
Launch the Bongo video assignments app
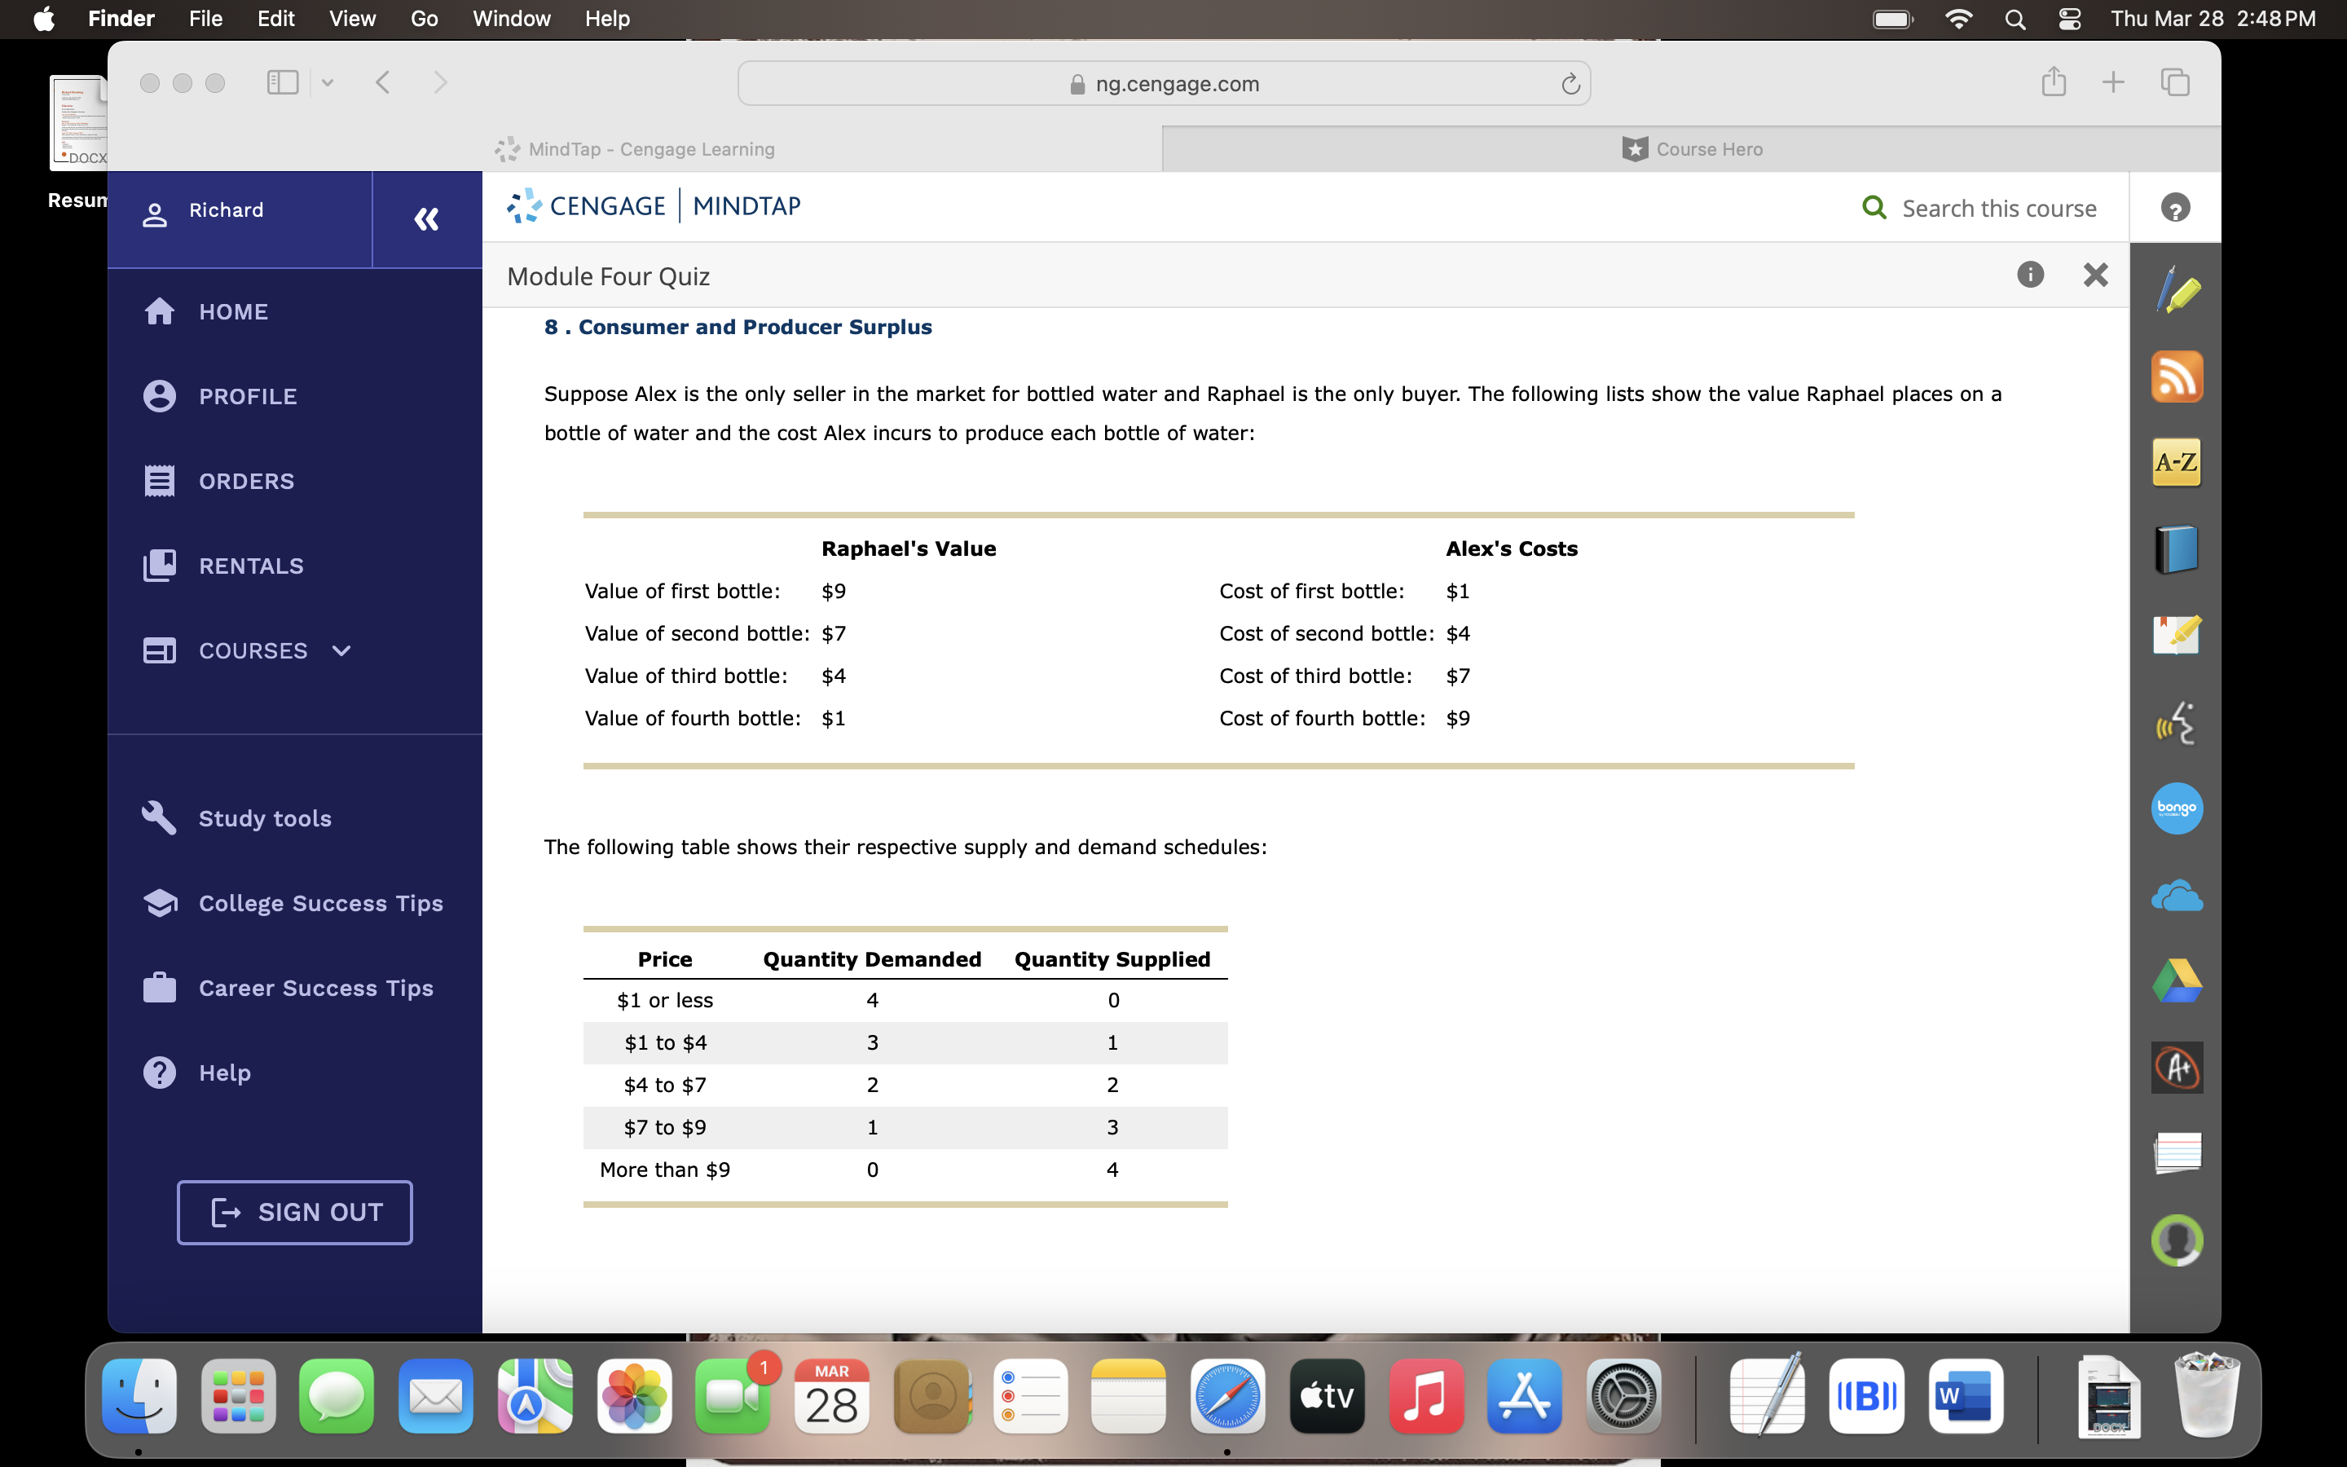click(2177, 808)
